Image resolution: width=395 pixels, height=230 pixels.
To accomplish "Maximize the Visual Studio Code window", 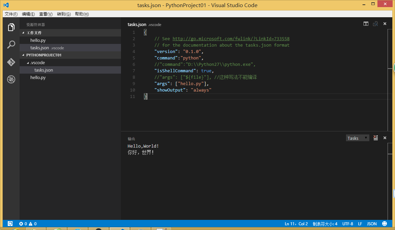I will point(373,4).
